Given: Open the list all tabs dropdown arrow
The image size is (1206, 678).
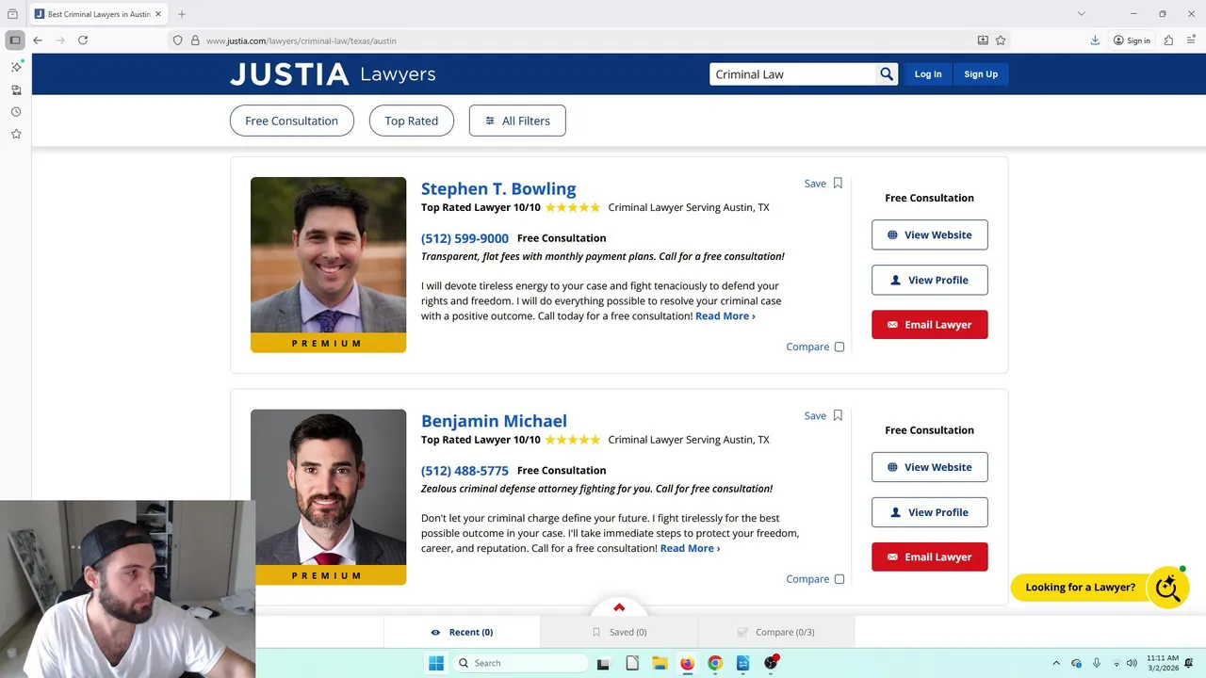Looking at the screenshot, I should click(1082, 14).
